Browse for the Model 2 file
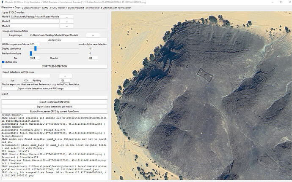This screenshot has height=182, width=292. pyautogui.click(x=67, y=21)
